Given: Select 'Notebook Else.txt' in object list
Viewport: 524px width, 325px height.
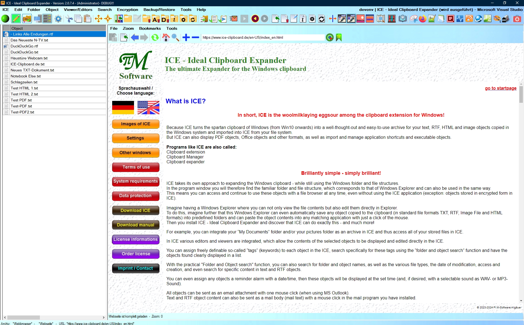Looking at the screenshot, I should click(26, 76).
